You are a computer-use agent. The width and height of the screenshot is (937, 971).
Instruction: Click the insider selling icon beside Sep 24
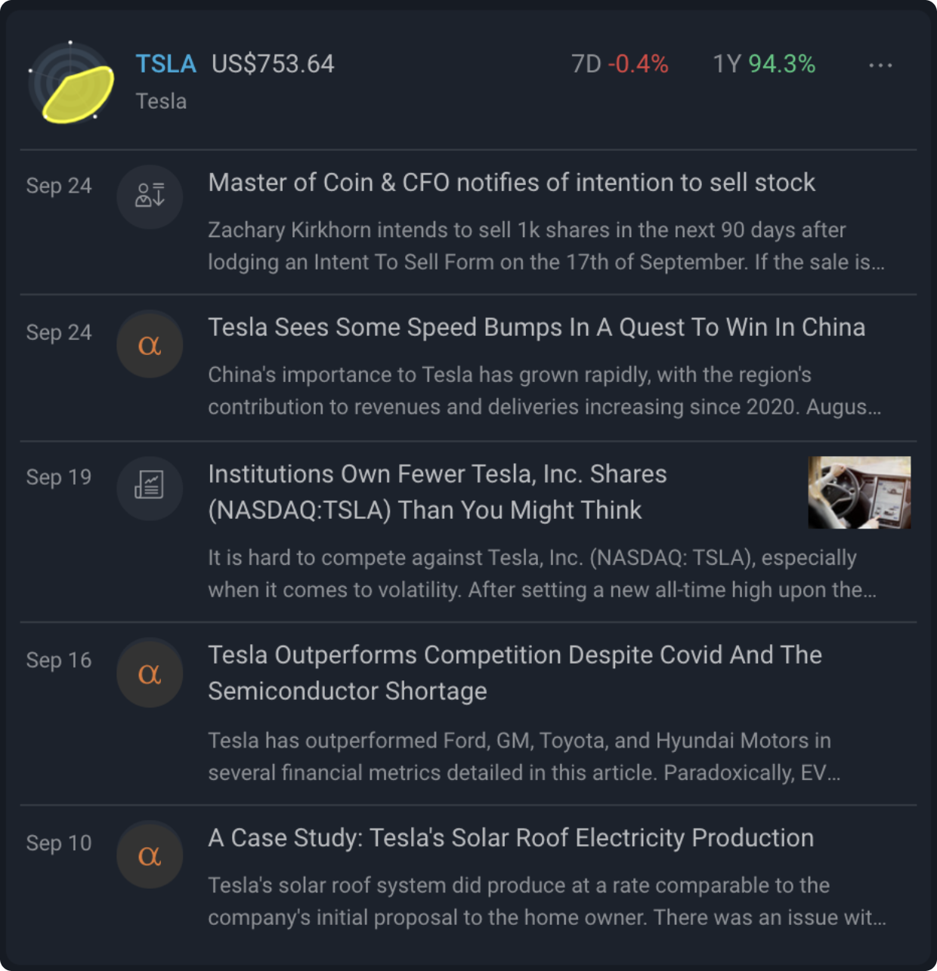pos(150,196)
